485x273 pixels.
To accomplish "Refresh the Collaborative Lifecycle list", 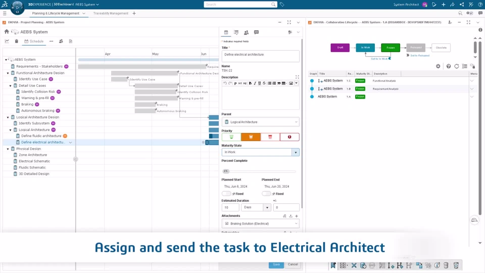I will point(457,66).
